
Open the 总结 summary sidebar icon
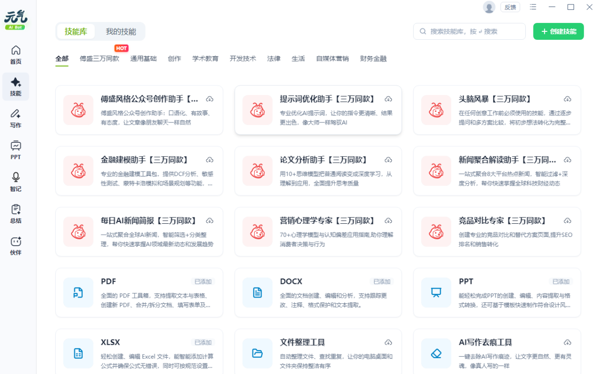click(x=16, y=213)
